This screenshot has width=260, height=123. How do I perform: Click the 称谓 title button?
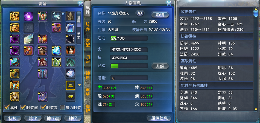point(160,15)
